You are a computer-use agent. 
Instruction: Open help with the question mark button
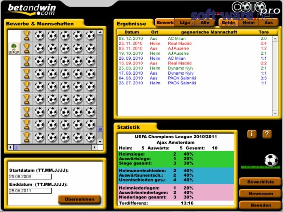point(267,134)
